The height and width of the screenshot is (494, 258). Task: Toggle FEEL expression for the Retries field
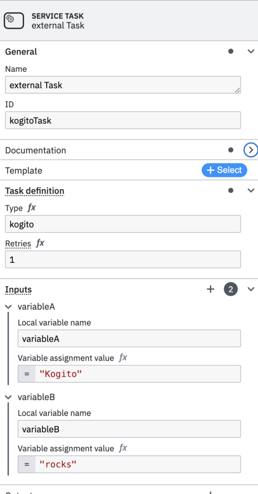tap(40, 243)
